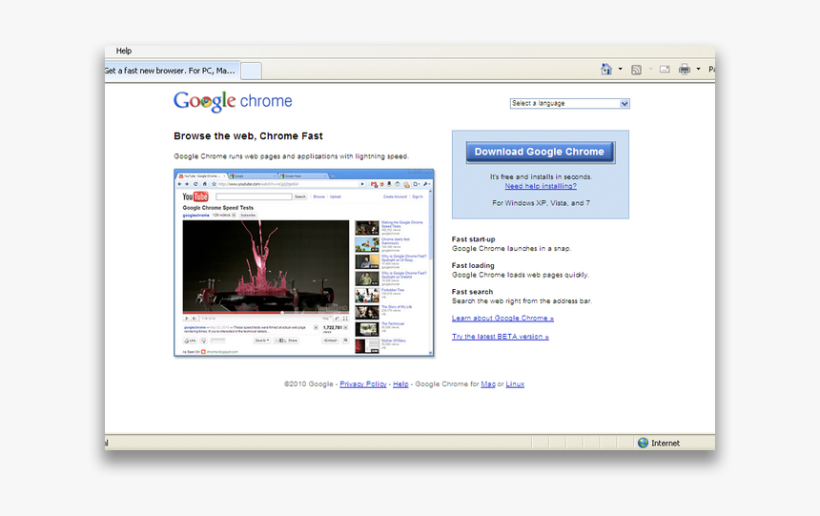Viewport: 820px width, 516px height.
Task: Click the Help link in the footer
Action: click(x=400, y=384)
